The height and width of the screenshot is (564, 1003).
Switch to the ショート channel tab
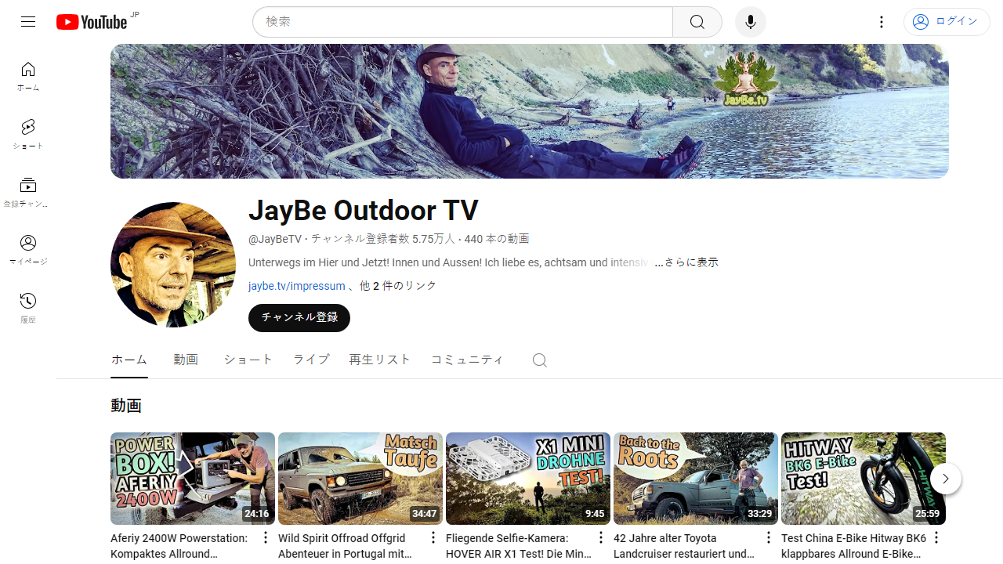coord(248,360)
